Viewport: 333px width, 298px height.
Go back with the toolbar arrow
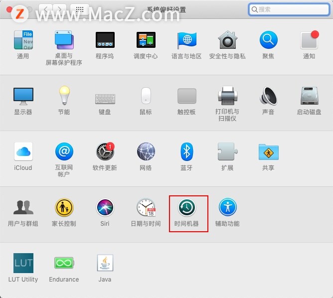click(45, 9)
